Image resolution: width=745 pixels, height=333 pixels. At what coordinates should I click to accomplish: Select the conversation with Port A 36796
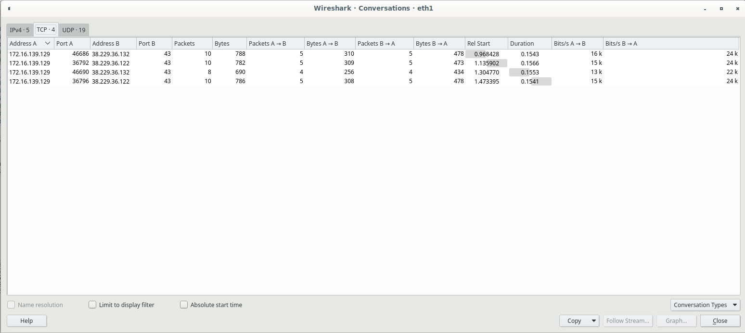pos(373,81)
